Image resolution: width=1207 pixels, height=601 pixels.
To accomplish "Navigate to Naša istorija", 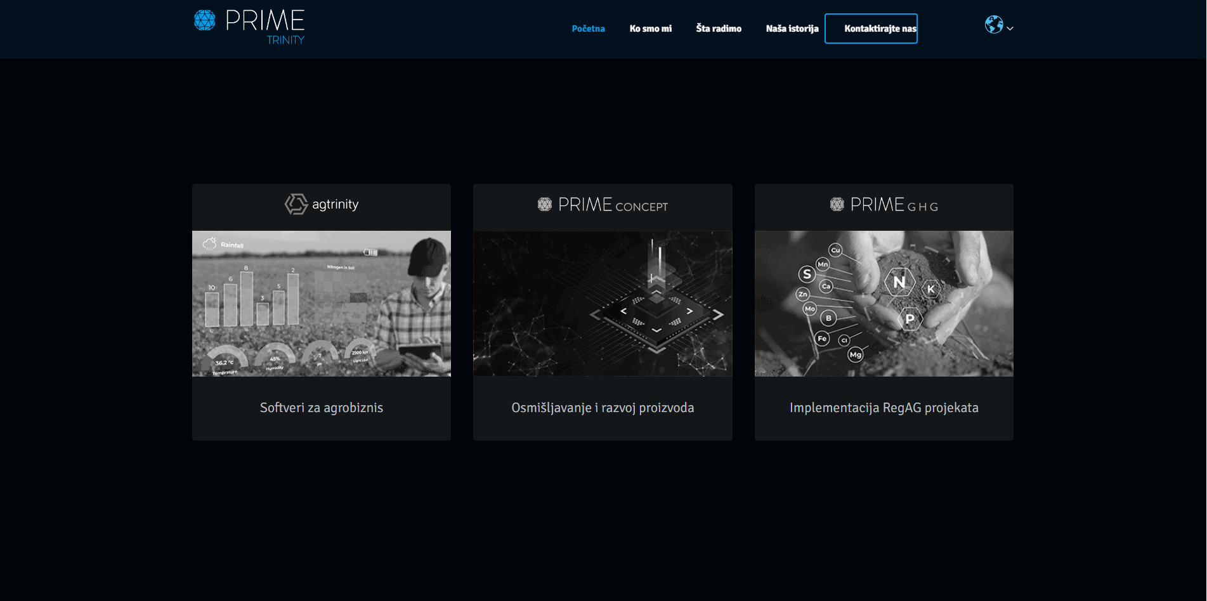I will [x=792, y=29].
